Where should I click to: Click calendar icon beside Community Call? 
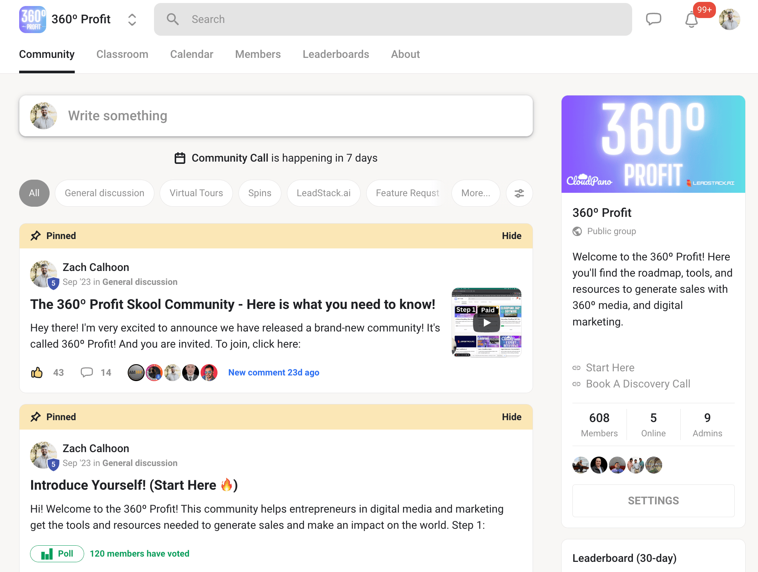180,158
